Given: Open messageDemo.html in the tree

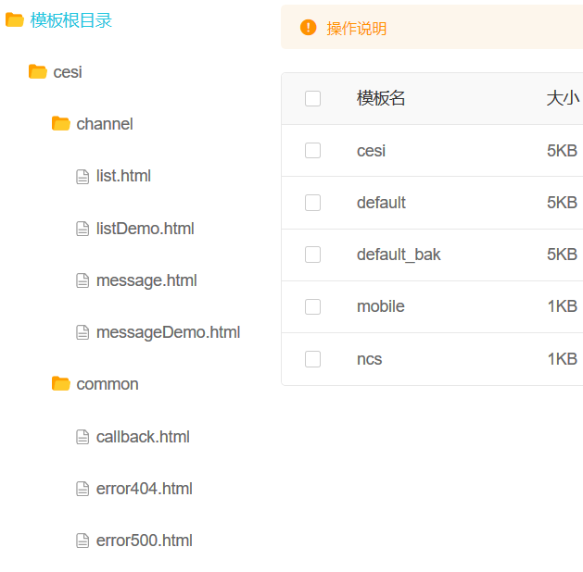Looking at the screenshot, I should pos(168,332).
